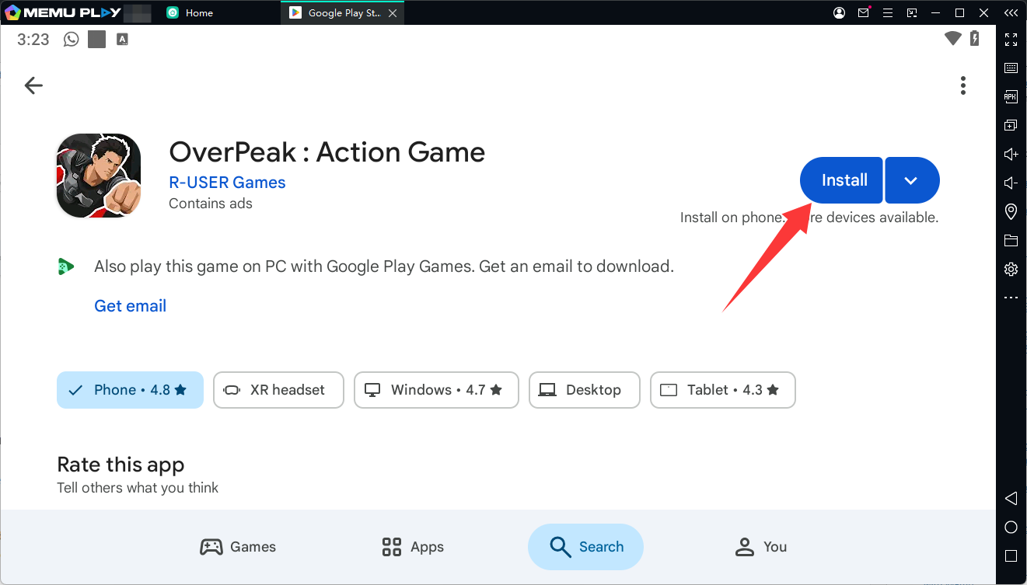Click the Contains ads label
This screenshot has width=1027, height=585.
click(x=211, y=204)
